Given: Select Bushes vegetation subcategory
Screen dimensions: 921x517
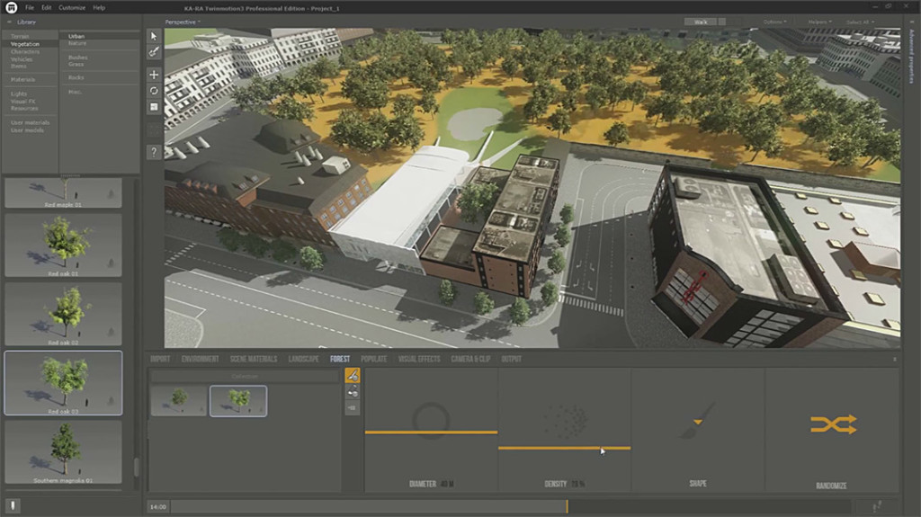Looking at the screenshot, I should point(78,58).
